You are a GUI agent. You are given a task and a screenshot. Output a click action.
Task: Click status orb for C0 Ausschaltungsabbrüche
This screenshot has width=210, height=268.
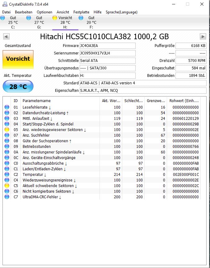point(7,163)
